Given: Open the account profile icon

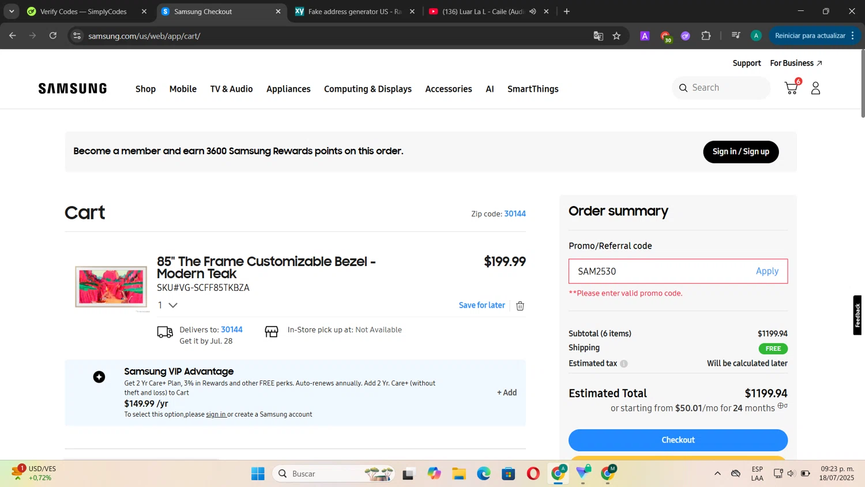Looking at the screenshot, I should 815,88.
